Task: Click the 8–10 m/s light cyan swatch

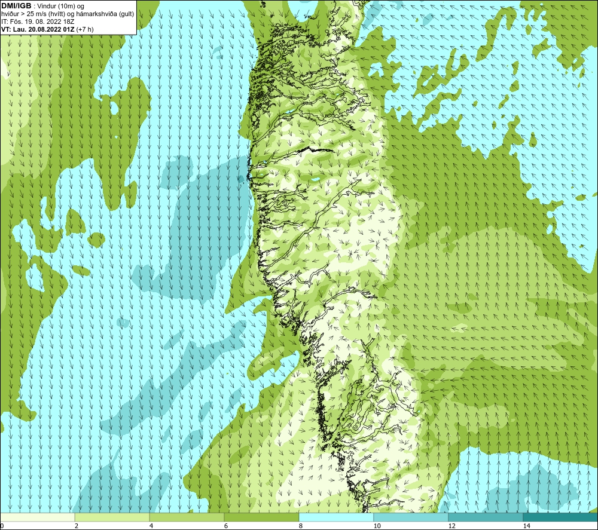Action: click(x=336, y=517)
